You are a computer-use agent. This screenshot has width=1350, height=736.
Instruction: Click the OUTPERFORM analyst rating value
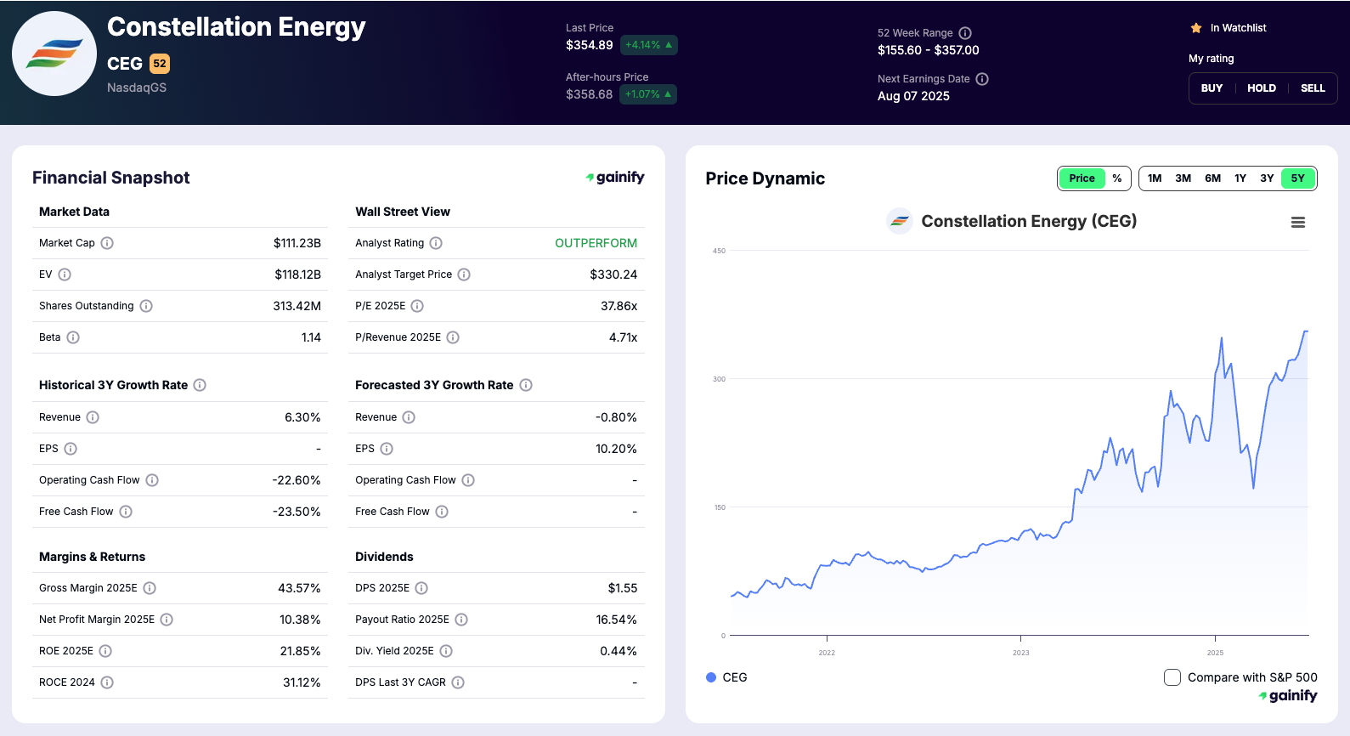click(596, 243)
